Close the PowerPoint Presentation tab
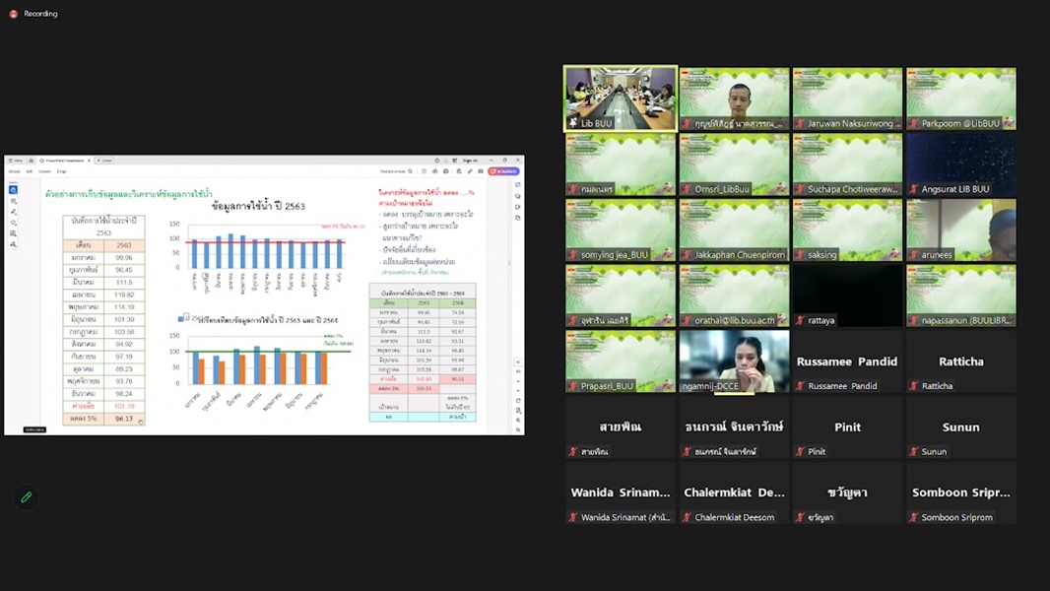1050x591 pixels. pyautogui.click(x=90, y=161)
